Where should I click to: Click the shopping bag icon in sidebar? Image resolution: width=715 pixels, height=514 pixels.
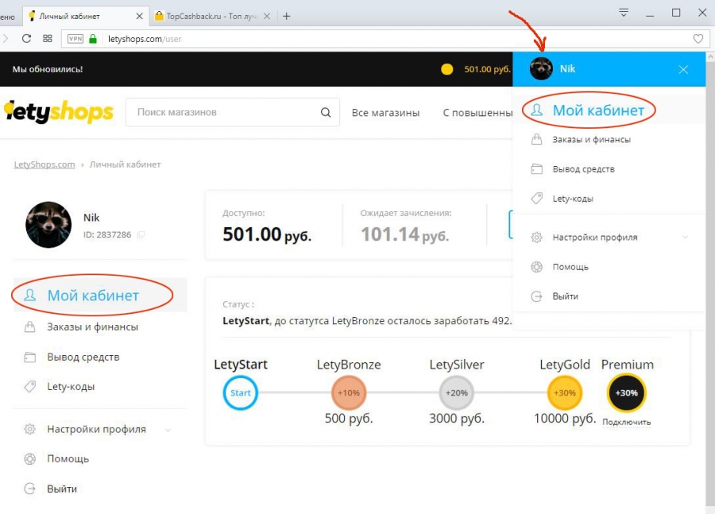point(29,327)
